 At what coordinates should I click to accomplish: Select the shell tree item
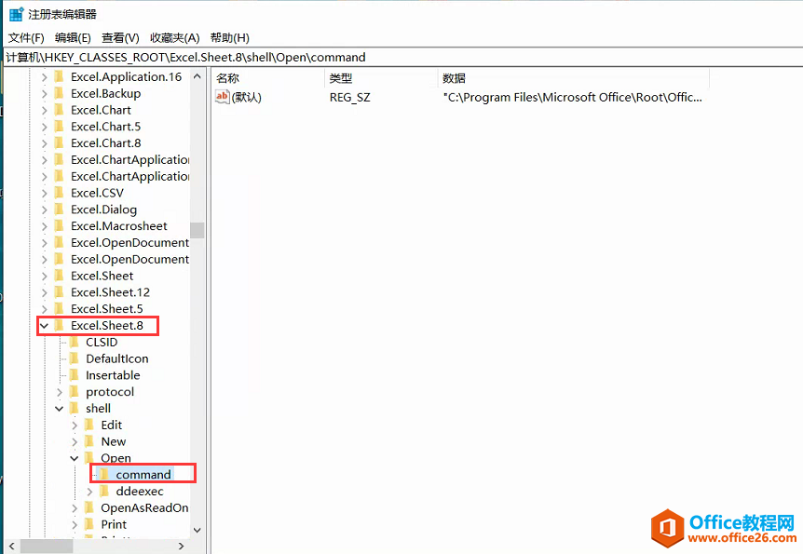pos(99,409)
